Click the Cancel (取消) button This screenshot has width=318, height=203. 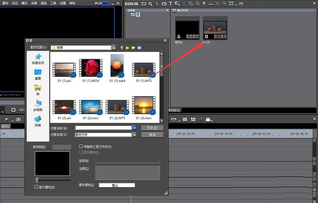152,135
